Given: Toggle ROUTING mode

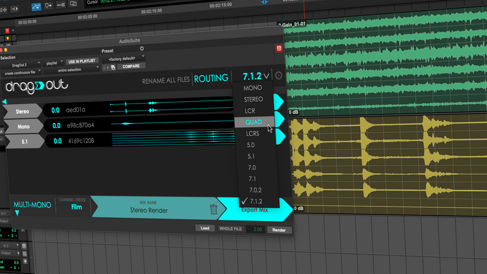Looking at the screenshot, I should [211, 79].
